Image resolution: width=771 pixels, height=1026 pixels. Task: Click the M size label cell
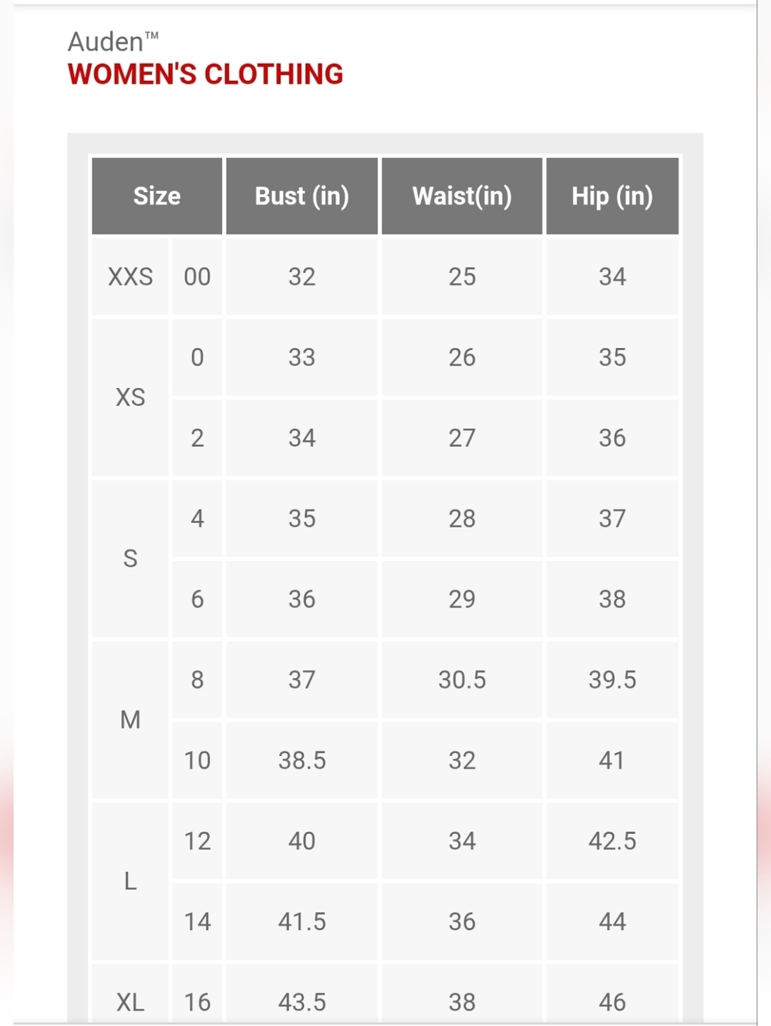tap(130, 720)
